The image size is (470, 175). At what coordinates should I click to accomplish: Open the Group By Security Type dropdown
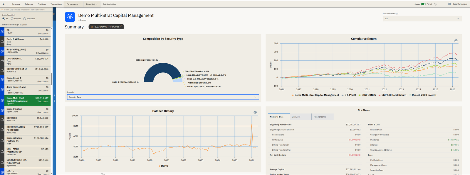[x=163, y=97]
